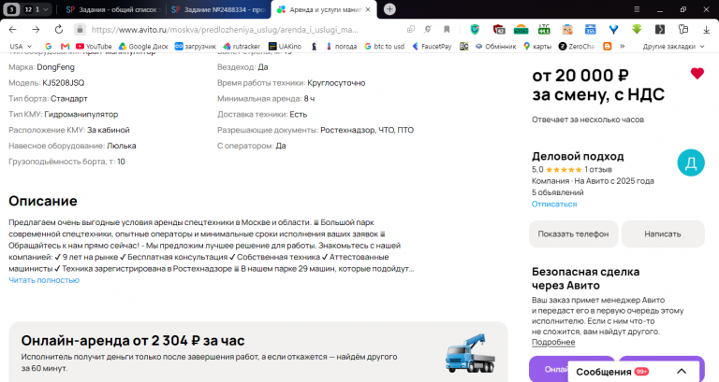Open the extensions puzzle icon

point(683,29)
